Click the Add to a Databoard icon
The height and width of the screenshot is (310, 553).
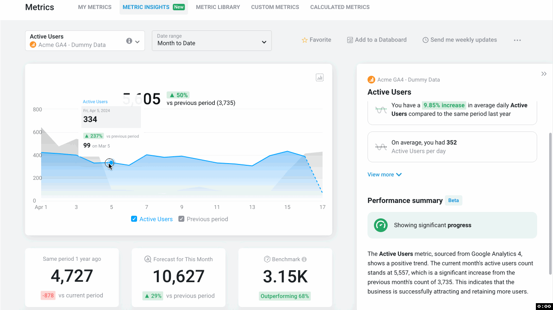(350, 40)
